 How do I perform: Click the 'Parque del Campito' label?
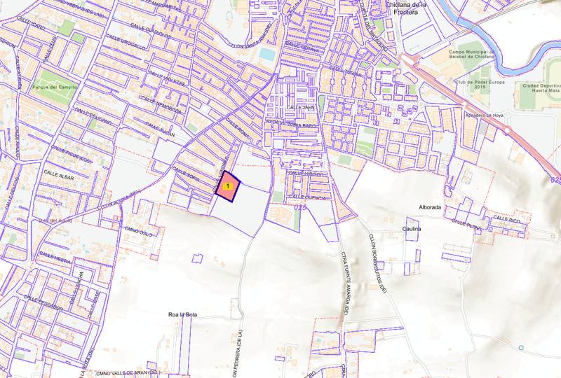[x=55, y=87]
